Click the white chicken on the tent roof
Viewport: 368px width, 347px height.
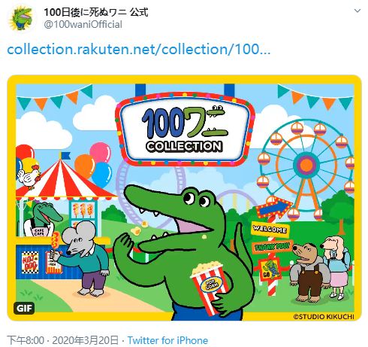point(29,175)
